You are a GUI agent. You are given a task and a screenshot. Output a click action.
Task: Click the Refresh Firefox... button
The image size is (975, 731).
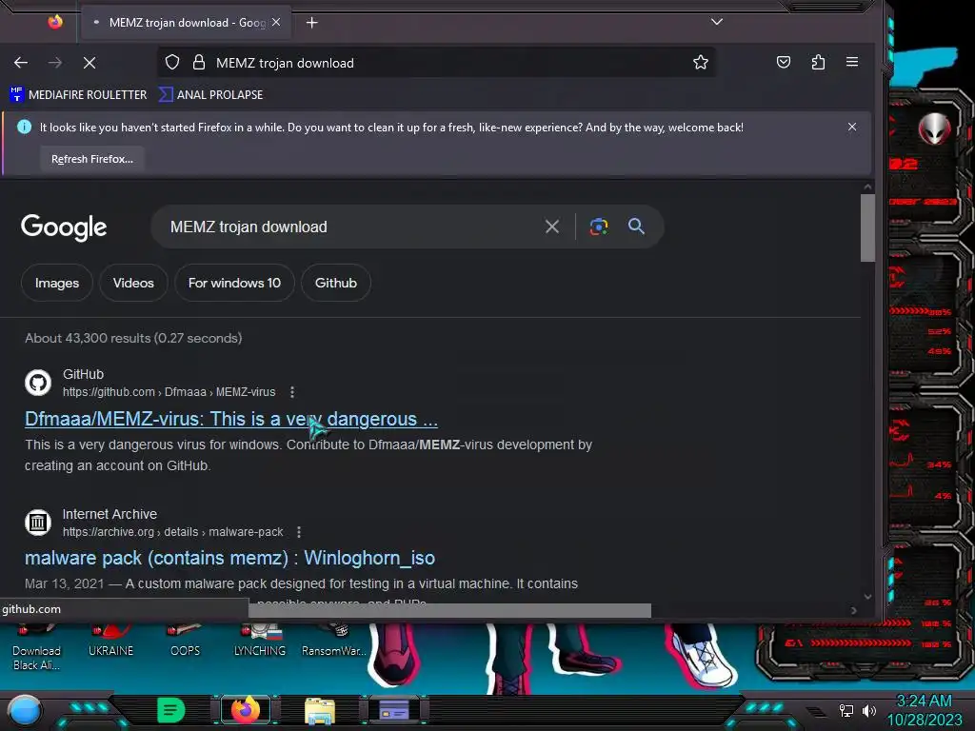[x=92, y=159]
